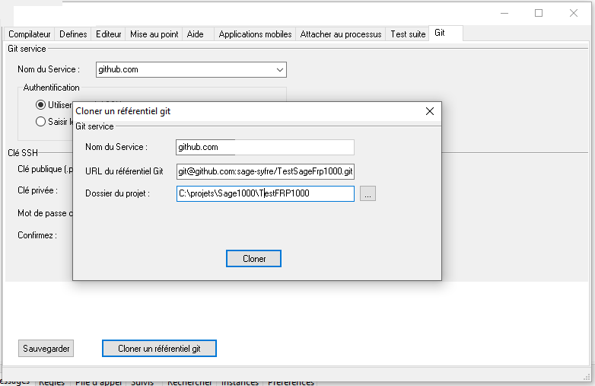Expand the Nom du Service dropdown
Image resolution: width=595 pixels, height=386 pixels.
(280, 70)
